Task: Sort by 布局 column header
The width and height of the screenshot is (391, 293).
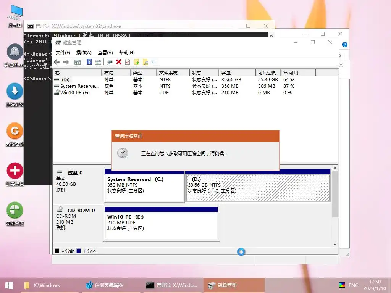Action: pos(116,72)
